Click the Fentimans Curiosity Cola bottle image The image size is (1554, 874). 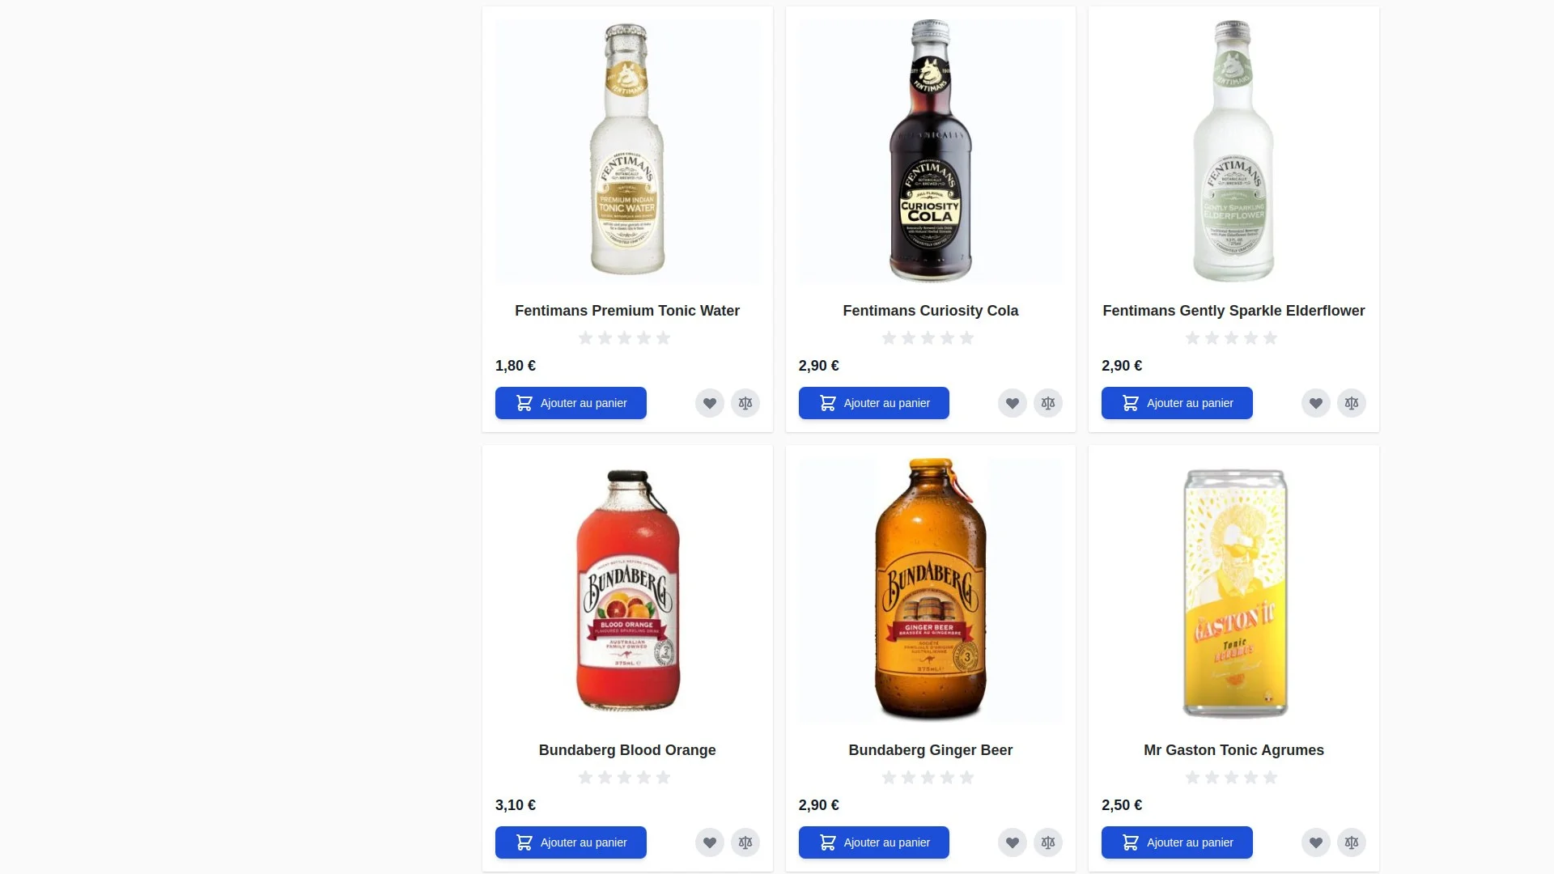pos(931,151)
